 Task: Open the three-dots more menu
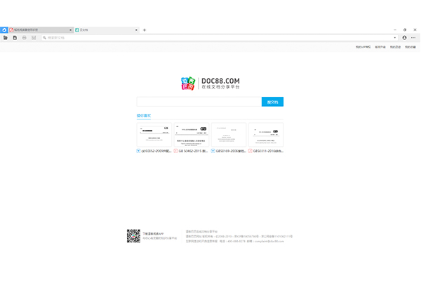point(413,38)
